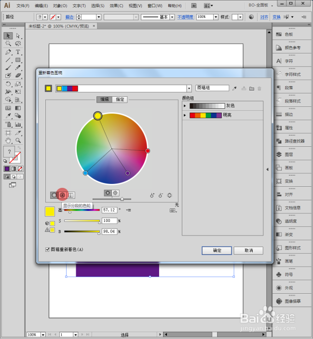Select the Pencil tool
Image resolution: width=313 pixels, height=339 pixels.
(x=18, y=68)
